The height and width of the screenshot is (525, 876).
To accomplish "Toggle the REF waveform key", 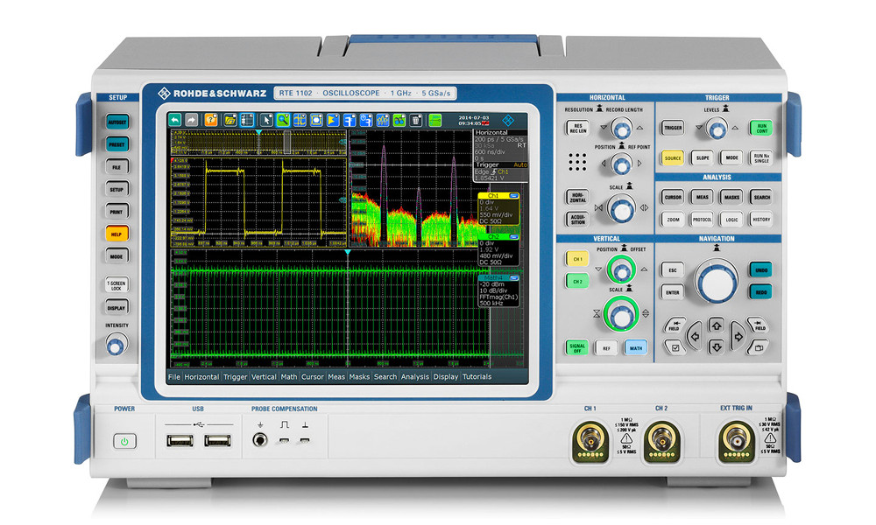I will 606,348.
